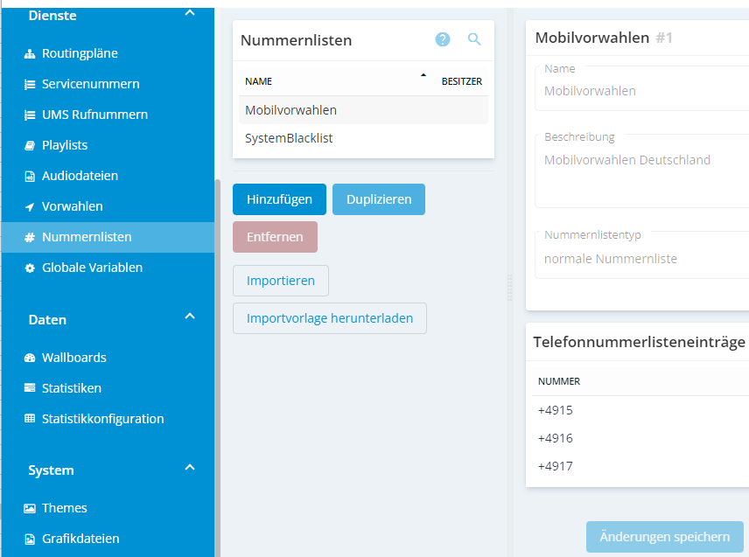This screenshot has width=749, height=557.
Task: Open Servicenummern in the sidebar
Action: 90,84
